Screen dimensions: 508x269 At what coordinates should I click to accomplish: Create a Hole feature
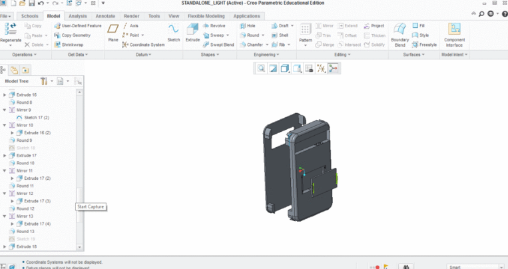coord(248,25)
